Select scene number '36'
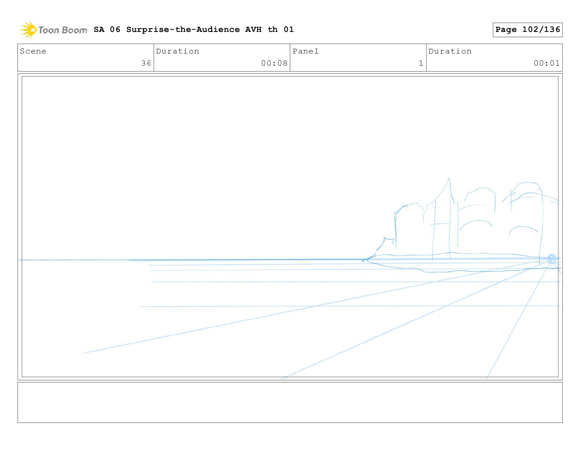 point(146,63)
